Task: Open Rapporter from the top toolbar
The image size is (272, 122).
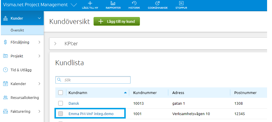Action: (x=113, y=3)
